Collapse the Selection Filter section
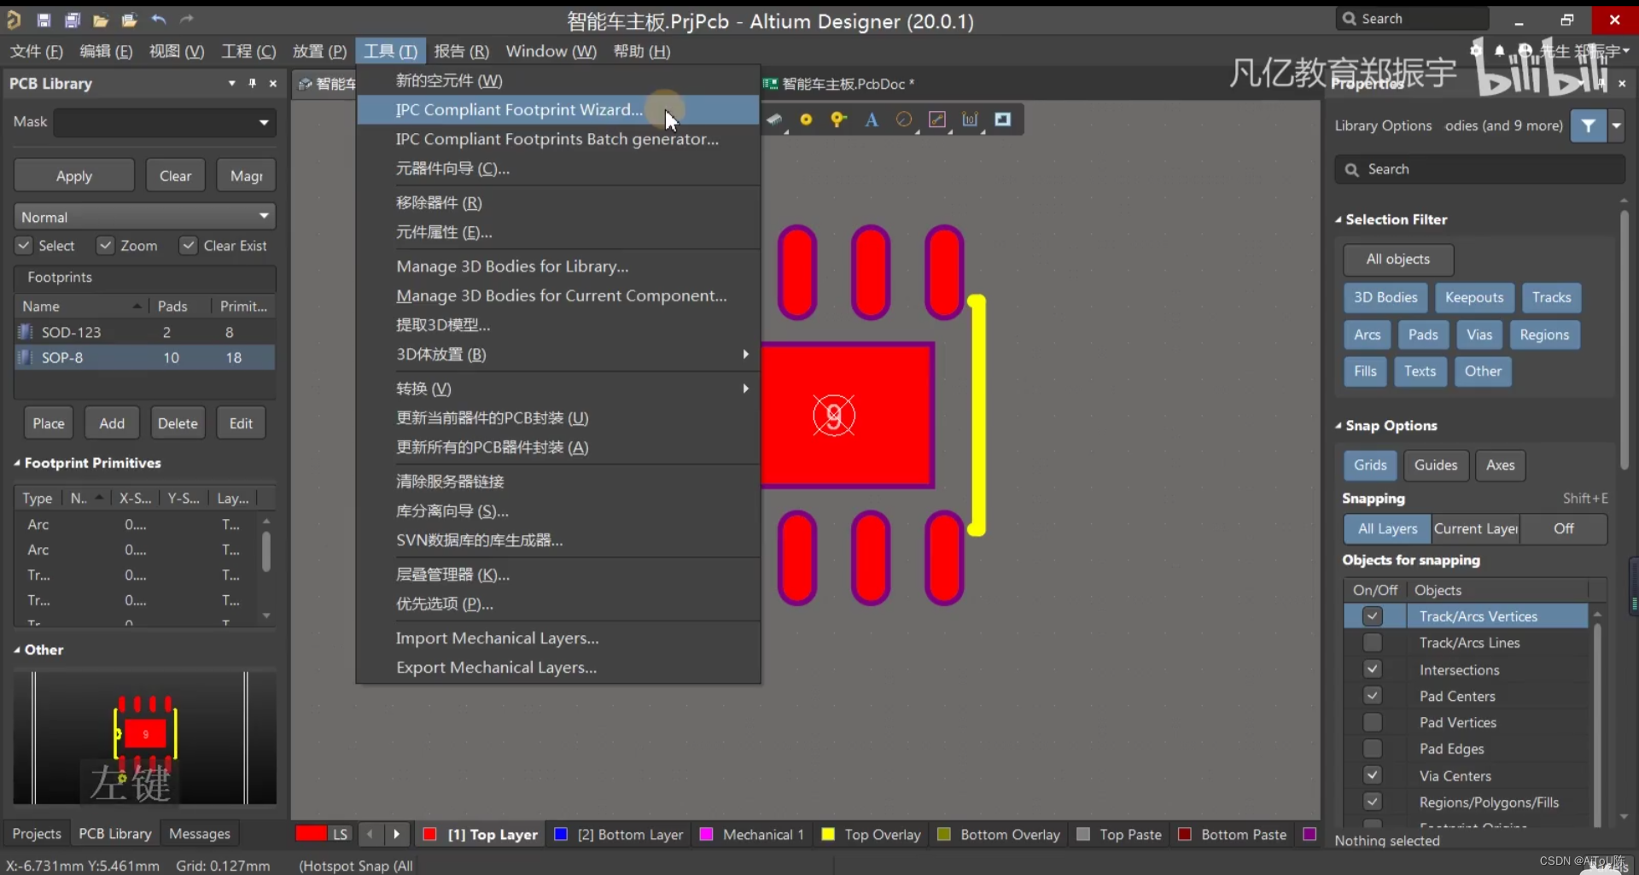 click(1339, 219)
